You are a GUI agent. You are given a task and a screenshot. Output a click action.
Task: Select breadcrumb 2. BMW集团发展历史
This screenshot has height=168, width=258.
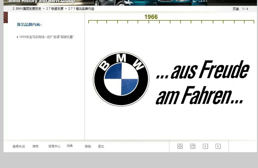click(27, 9)
